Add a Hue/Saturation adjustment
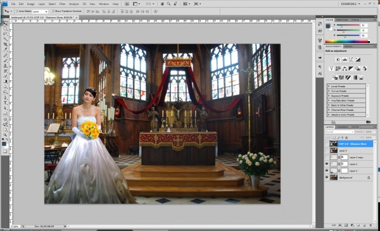The image size is (380, 231). pyautogui.click(x=338, y=68)
